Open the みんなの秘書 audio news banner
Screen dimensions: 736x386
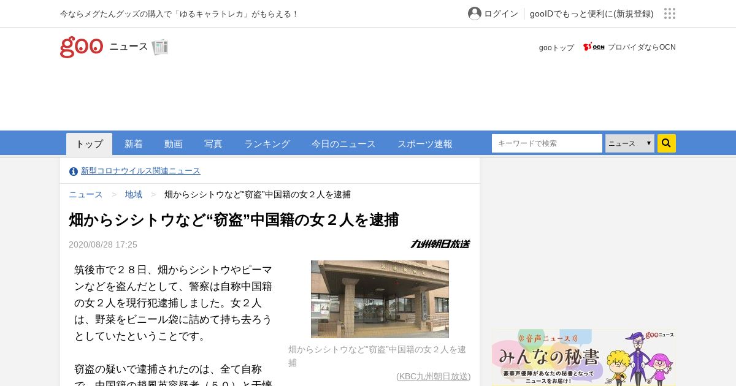[x=583, y=358]
